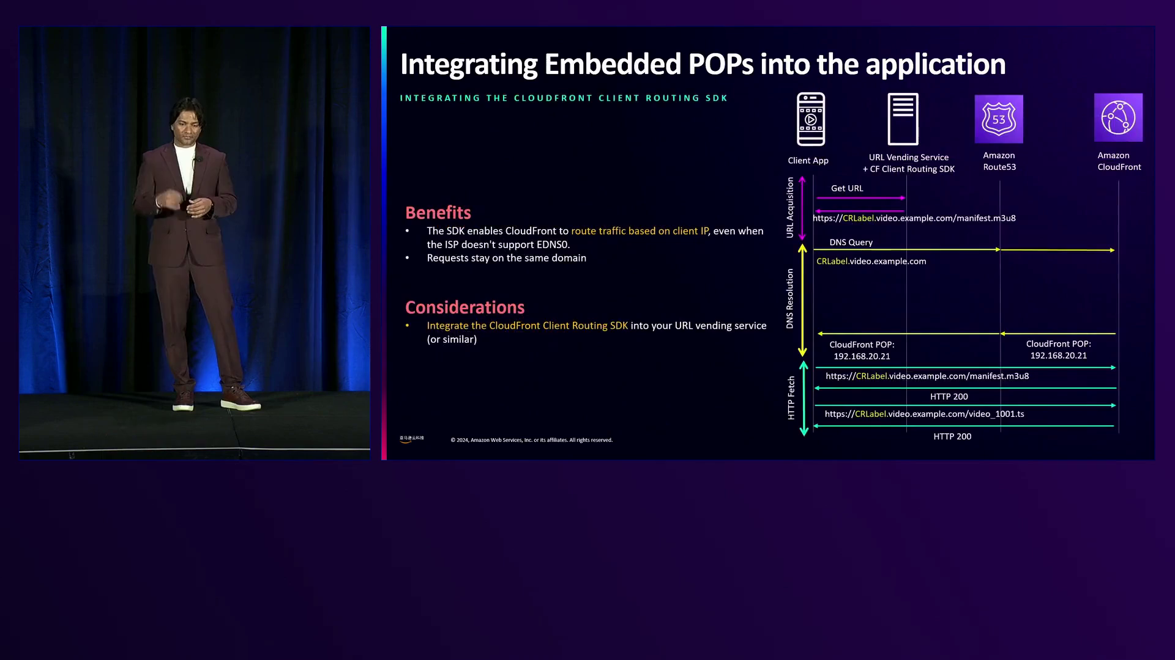The width and height of the screenshot is (1175, 660).
Task: Click 'route traffic based on client IP' text
Action: [x=639, y=231]
